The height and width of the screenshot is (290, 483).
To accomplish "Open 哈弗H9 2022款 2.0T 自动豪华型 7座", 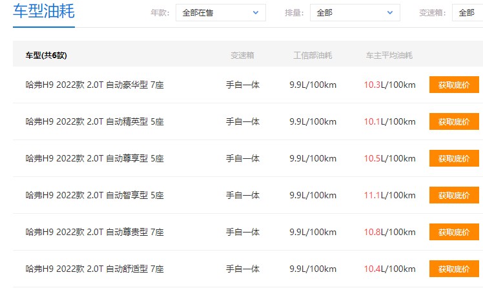I will coord(94,85).
